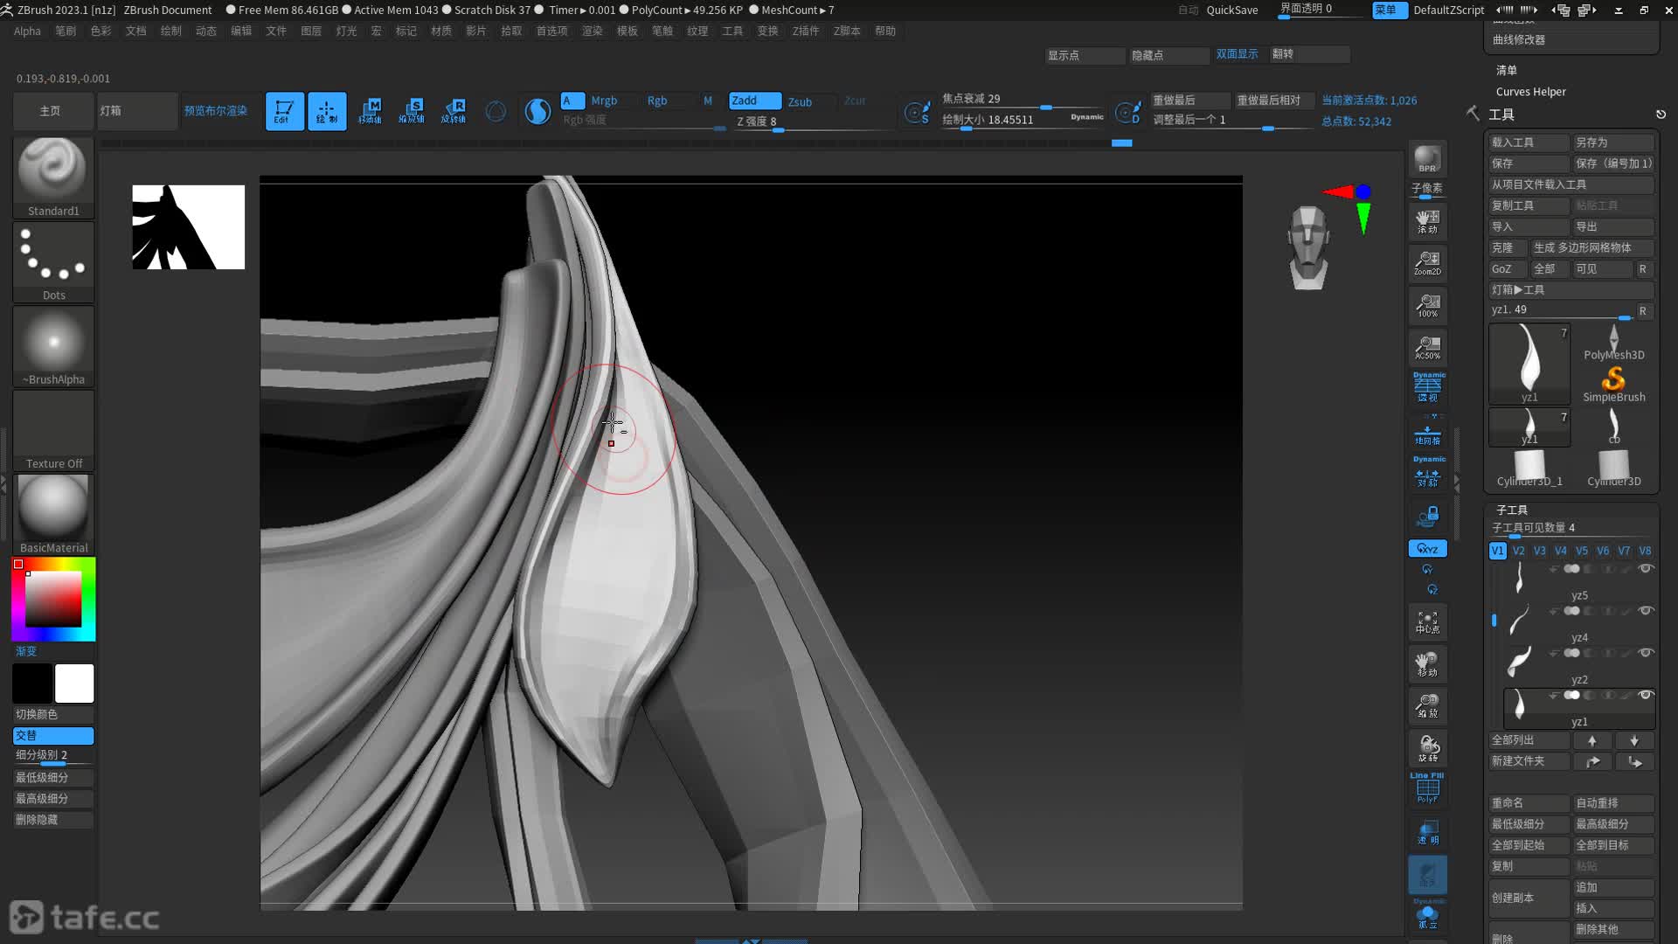Click the Solo (孤立) dynamic icon
The height and width of the screenshot is (944, 1678).
[x=1427, y=917]
